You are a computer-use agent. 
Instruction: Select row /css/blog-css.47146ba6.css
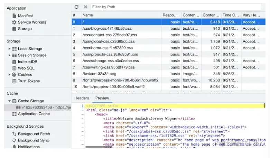168,29
